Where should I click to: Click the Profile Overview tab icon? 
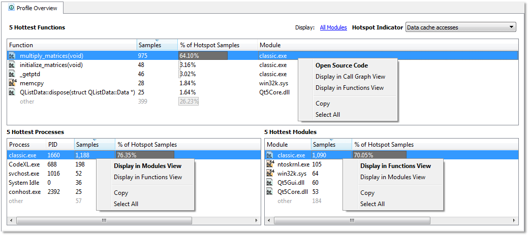click(x=12, y=8)
